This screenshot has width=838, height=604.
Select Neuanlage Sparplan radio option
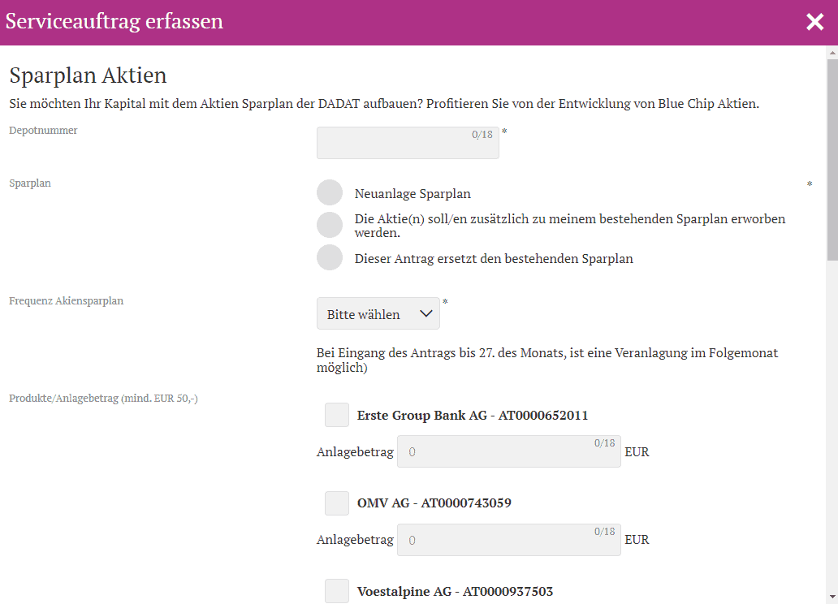pos(330,192)
